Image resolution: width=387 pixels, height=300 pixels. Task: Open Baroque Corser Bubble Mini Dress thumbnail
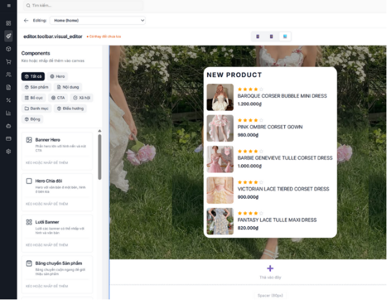click(x=220, y=97)
